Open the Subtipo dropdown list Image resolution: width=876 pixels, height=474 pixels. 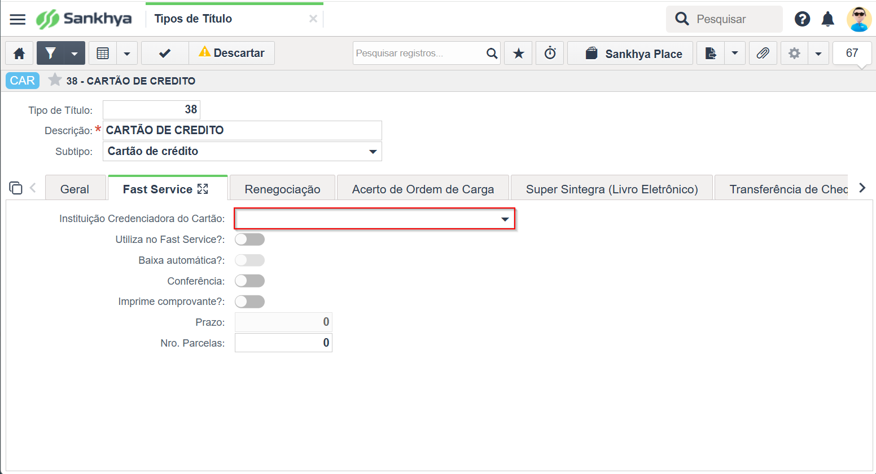tap(373, 152)
